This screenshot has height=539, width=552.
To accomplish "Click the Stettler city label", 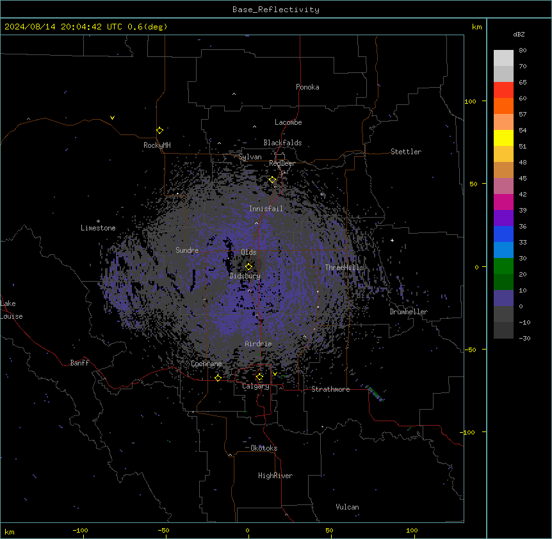I will pyautogui.click(x=405, y=152).
